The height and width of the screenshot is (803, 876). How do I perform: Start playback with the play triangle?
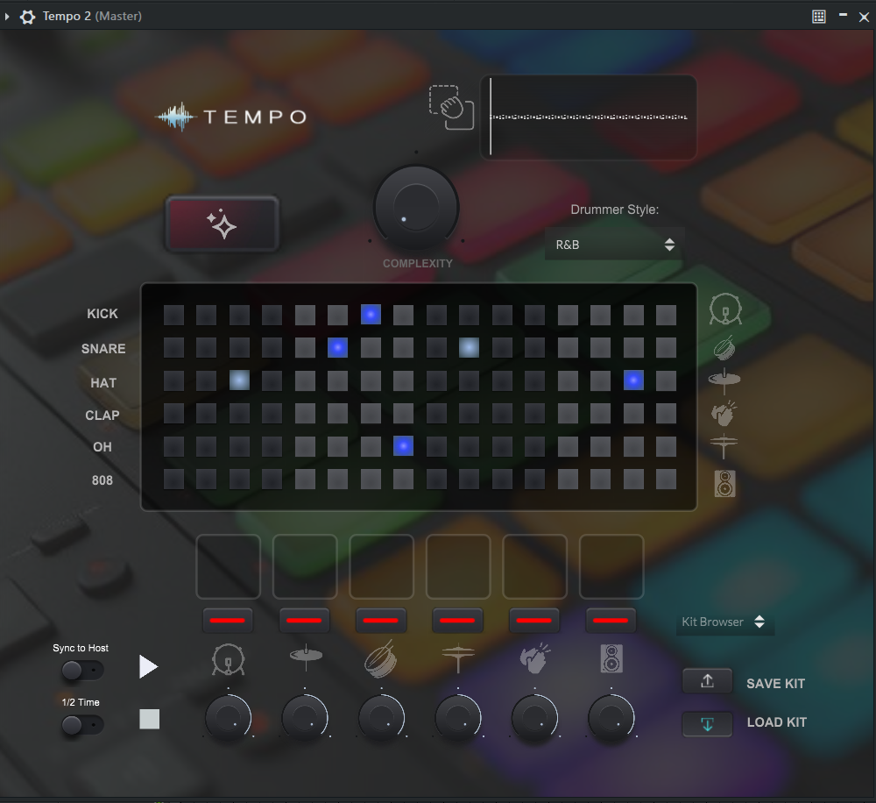pos(148,666)
